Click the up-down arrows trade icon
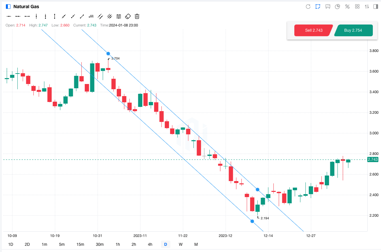The width and height of the screenshot is (381, 252). click(367, 7)
